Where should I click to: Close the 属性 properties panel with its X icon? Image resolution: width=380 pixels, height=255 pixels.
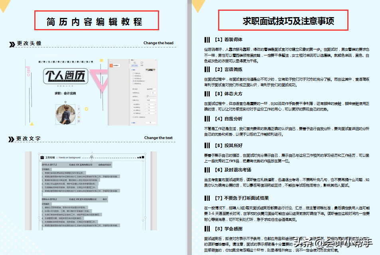tap(156, 60)
